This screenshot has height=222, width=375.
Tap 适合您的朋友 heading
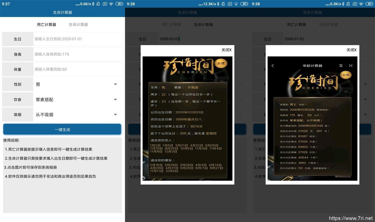[x=162, y=160]
